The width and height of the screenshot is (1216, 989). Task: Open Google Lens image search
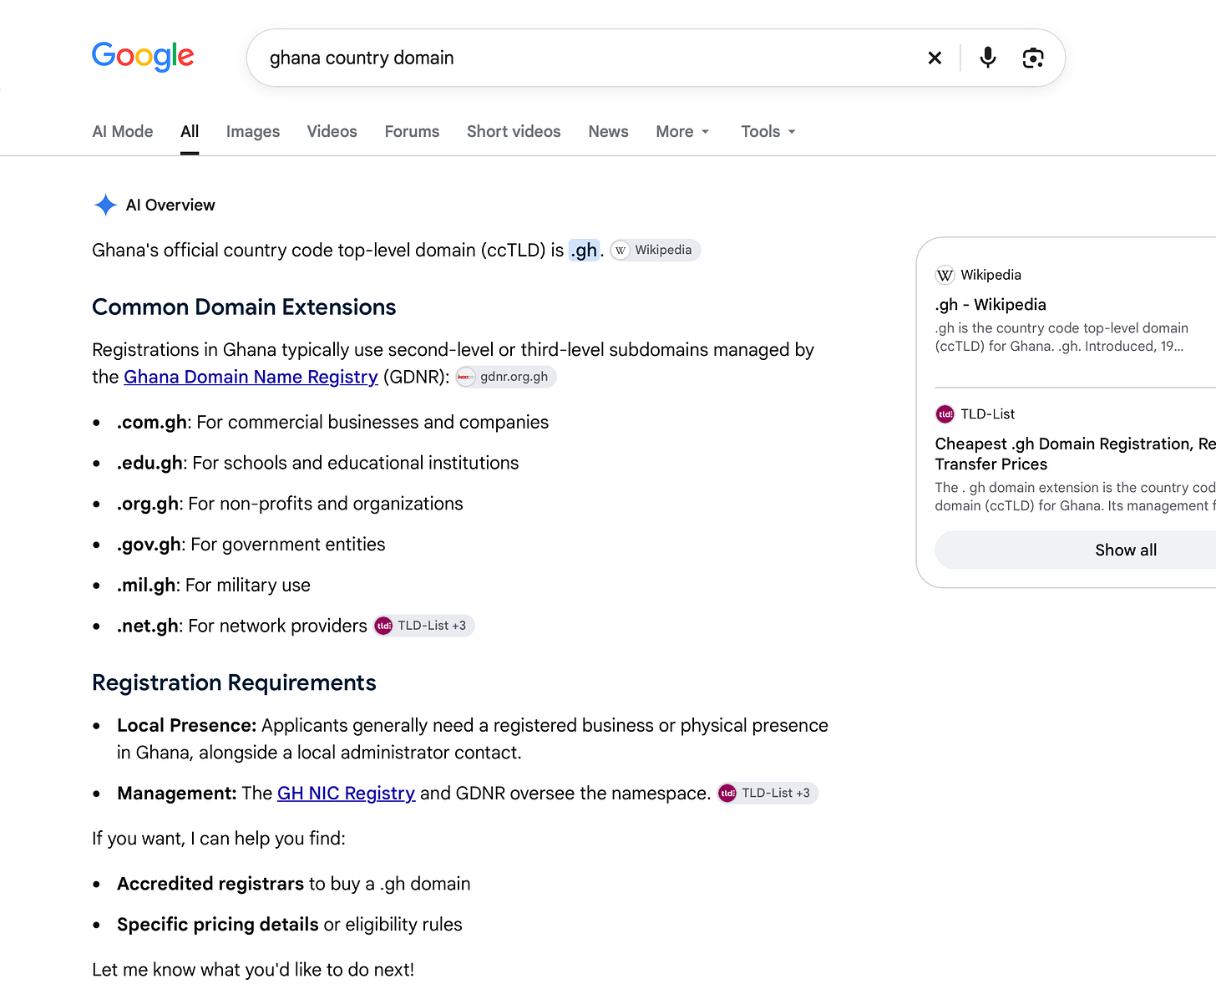[x=1033, y=58]
